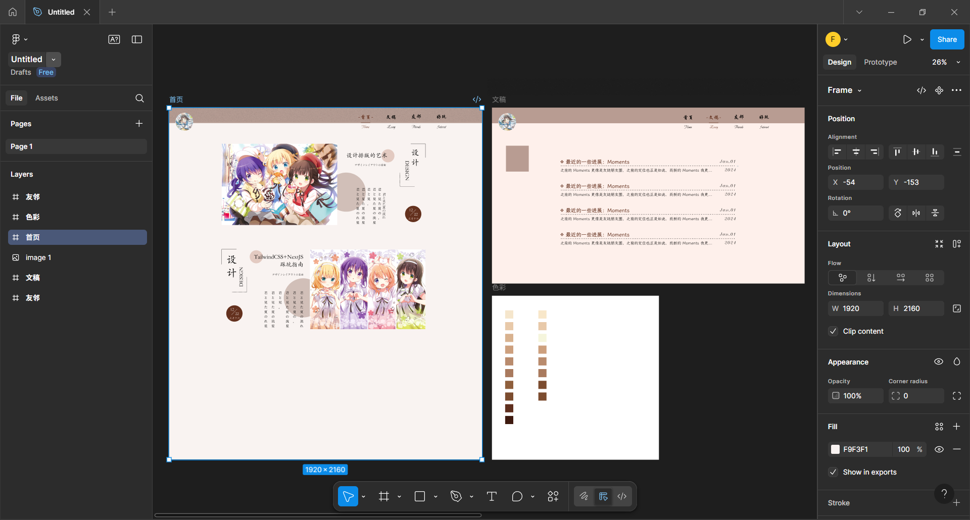Click the Rectangle shape tool
The width and height of the screenshot is (970, 520).
pyautogui.click(x=420, y=497)
